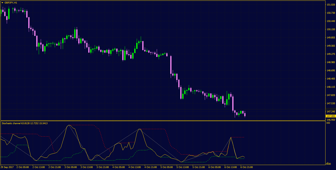Click the 151.020 level on the price scale
The image size is (336, 170).
click(x=330, y=5)
